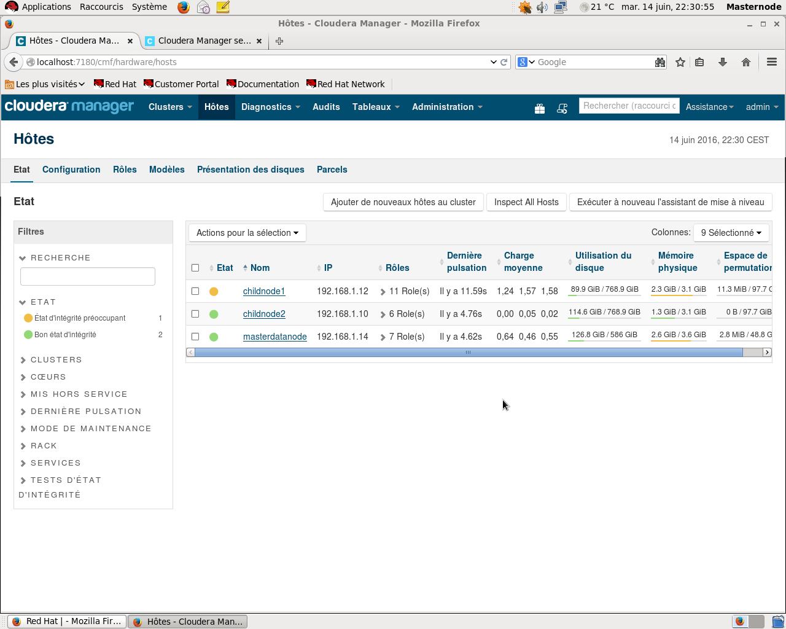Open the network monitor tray icon
Screen dimensions: 786x629
pos(559,7)
